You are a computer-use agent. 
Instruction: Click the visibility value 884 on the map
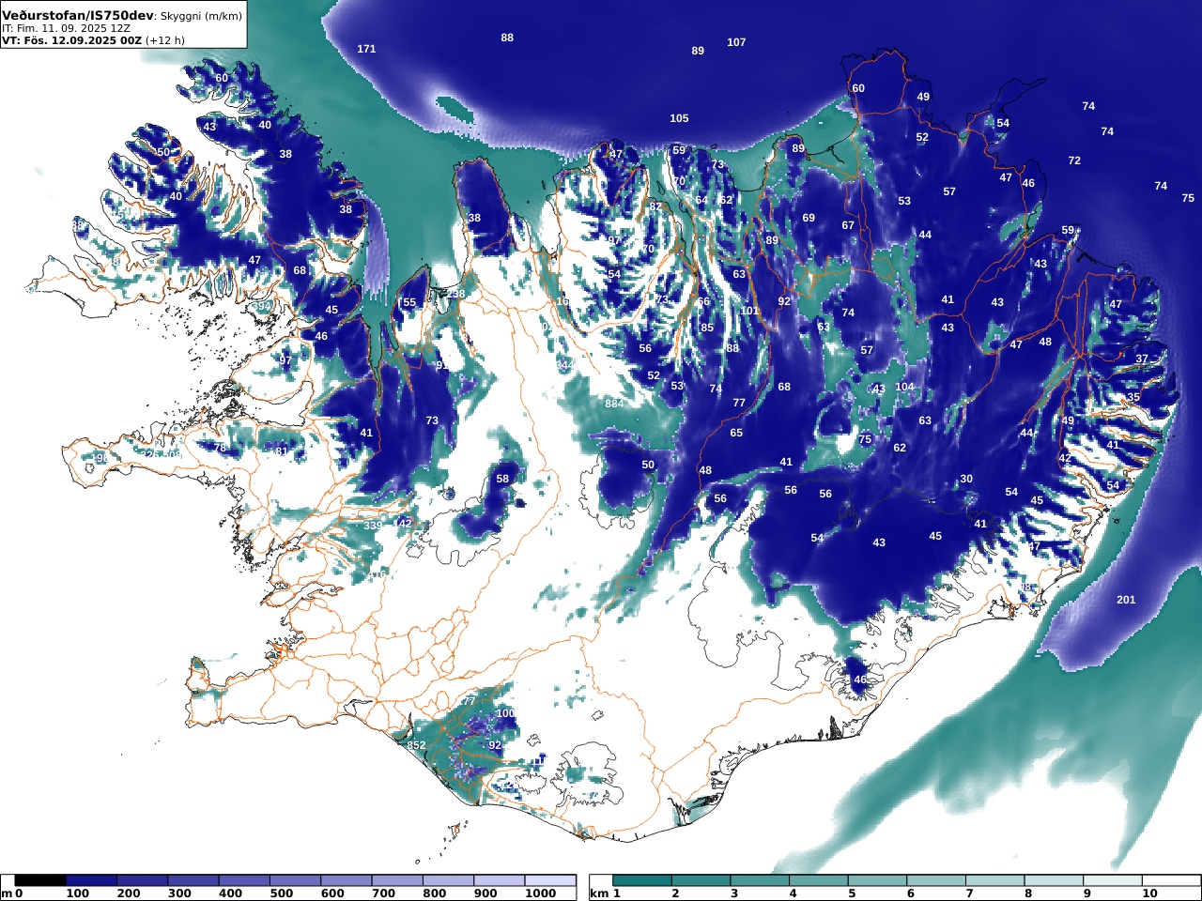614,404
